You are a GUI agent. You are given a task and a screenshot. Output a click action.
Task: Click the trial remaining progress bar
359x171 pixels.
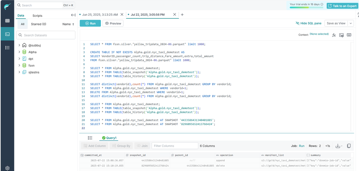(x=307, y=8)
